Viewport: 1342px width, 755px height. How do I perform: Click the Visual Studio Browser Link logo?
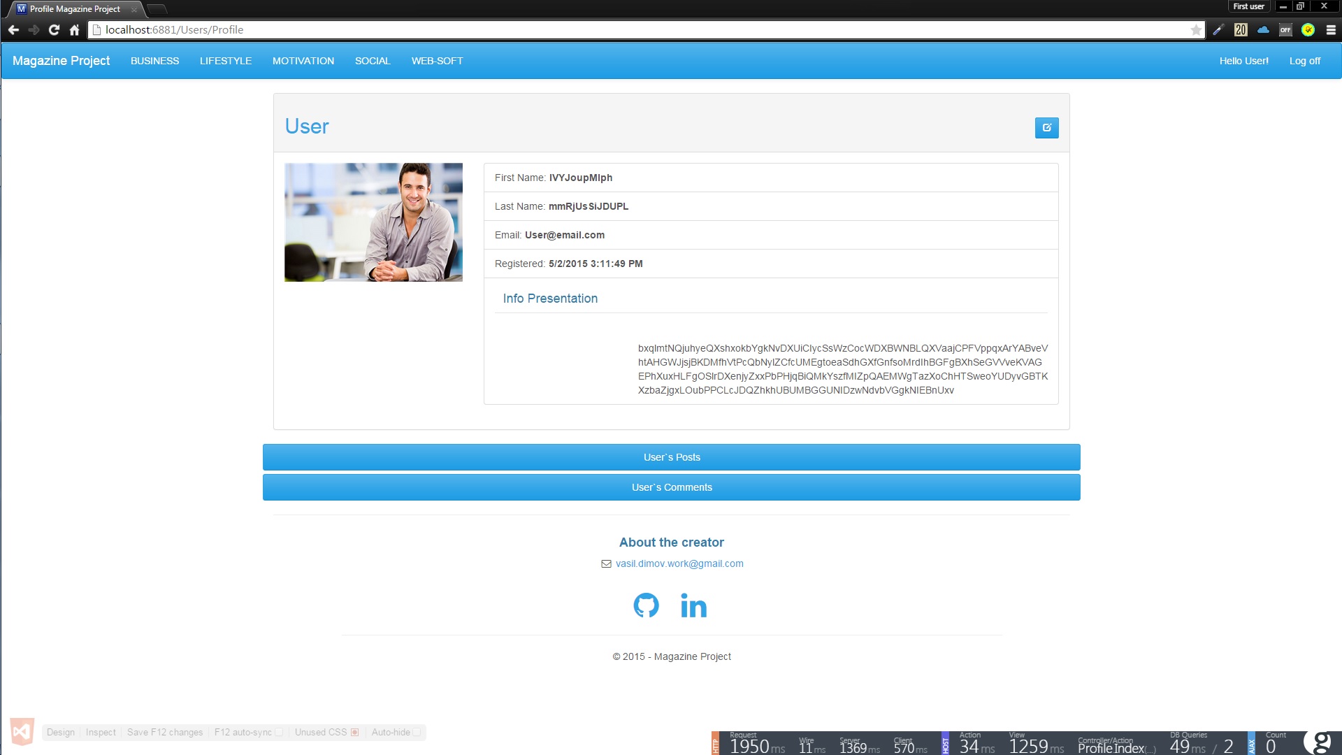(x=22, y=732)
